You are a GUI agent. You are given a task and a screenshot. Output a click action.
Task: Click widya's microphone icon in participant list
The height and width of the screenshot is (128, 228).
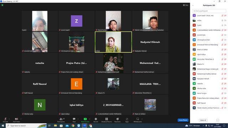coord(222,21)
